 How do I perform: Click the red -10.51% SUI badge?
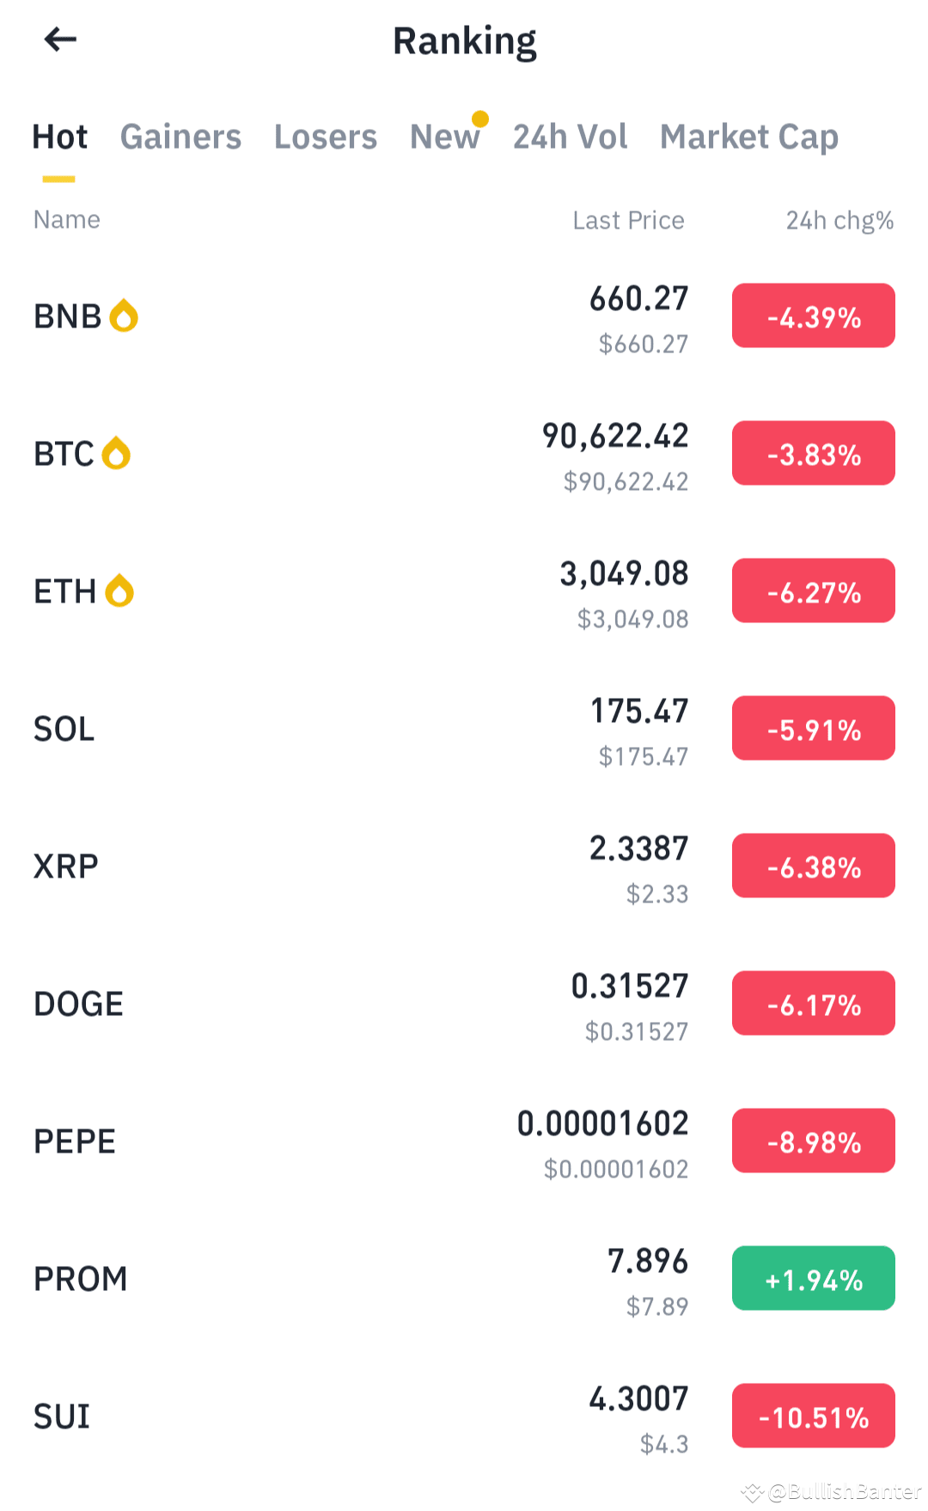814,1416
